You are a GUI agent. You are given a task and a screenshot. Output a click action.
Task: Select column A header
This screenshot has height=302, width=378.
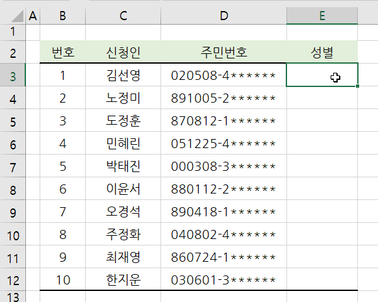[x=32, y=16]
